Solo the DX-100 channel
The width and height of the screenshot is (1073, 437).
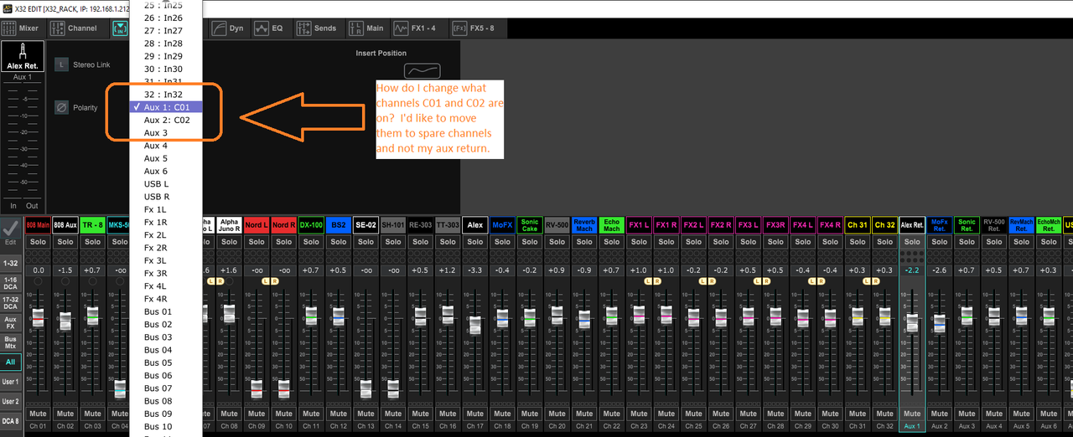[311, 242]
